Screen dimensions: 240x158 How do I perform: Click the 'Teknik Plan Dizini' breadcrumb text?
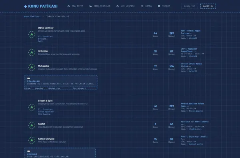(58, 16)
